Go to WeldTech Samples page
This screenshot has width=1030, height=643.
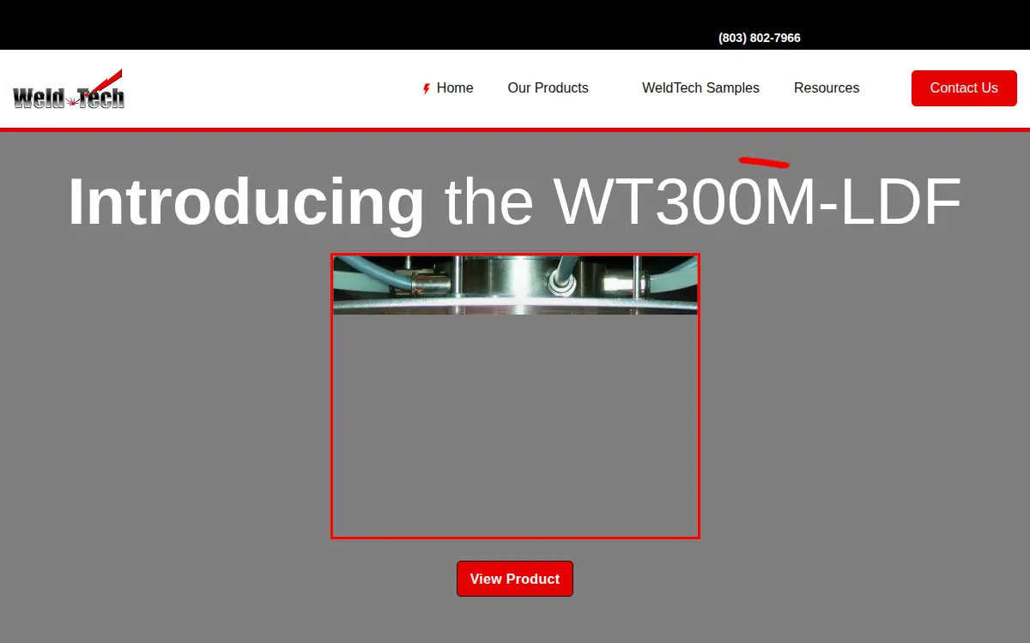pyautogui.click(x=700, y=88)
